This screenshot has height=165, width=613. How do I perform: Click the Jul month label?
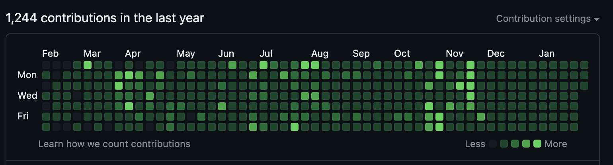tap(266, 54)
